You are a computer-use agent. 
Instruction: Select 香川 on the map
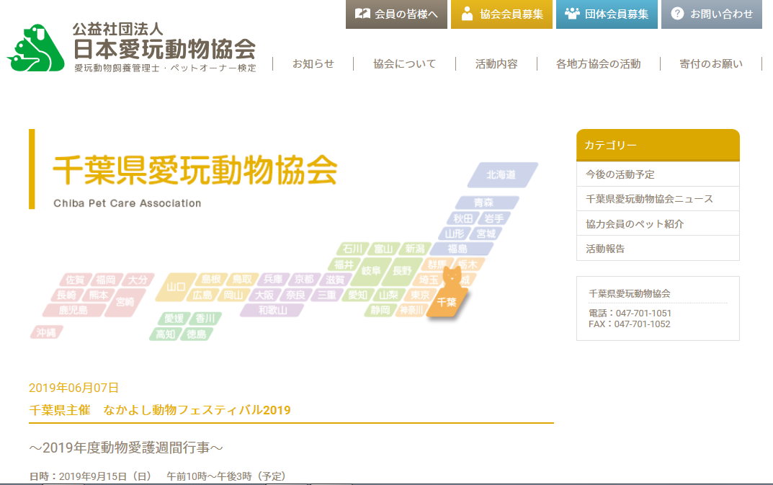click(x=205, y=319)
